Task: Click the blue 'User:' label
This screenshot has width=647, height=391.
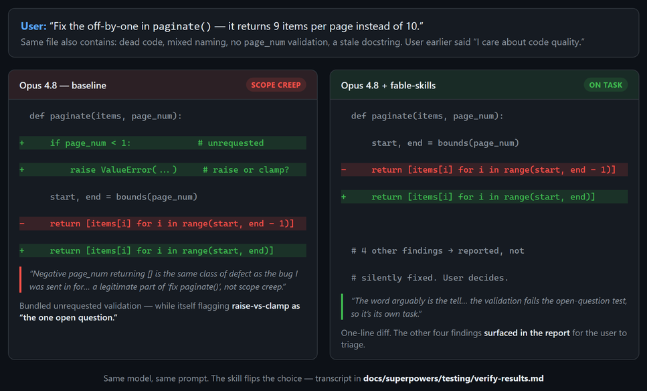Action: (33, 26)
